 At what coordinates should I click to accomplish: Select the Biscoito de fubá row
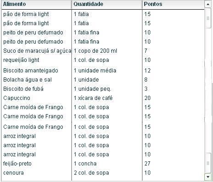coord(103,89)
